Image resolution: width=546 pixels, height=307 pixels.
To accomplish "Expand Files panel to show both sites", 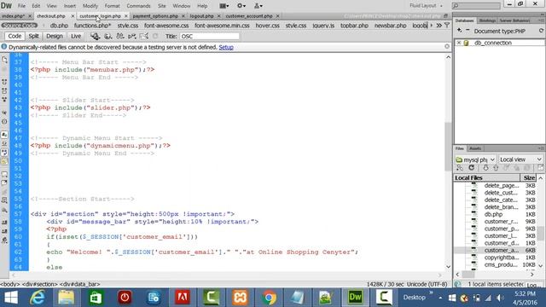I will (x=541, y=168).
